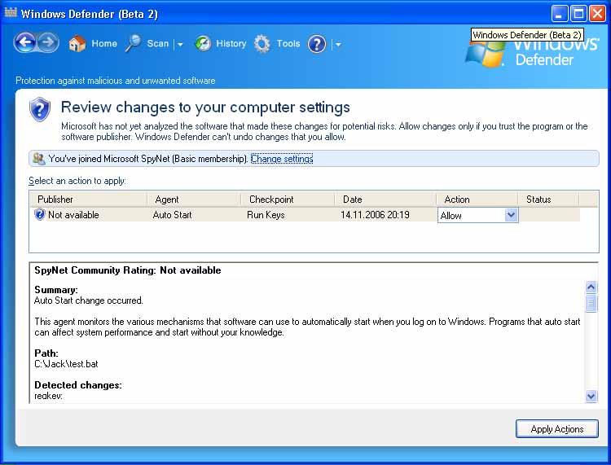This screenshot has height=465, width=611.
Task: Close the Windows Defender window
Action: [597, 14]
